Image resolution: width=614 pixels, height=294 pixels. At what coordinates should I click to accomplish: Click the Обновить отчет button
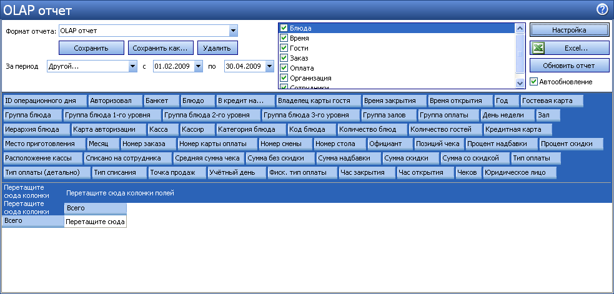pyautogui.click(x=570, y=66)
